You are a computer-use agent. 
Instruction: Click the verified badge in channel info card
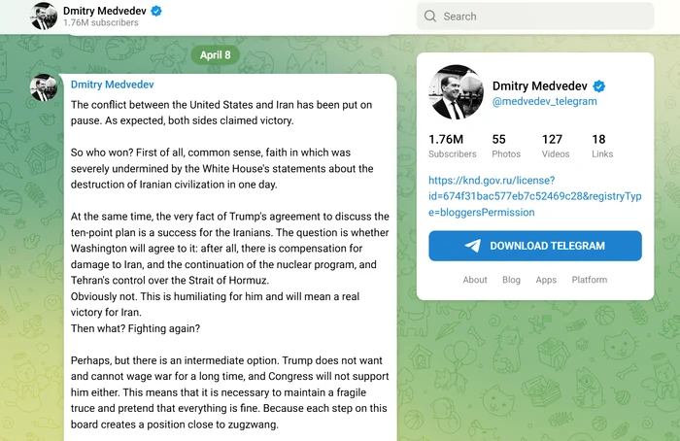598,85
